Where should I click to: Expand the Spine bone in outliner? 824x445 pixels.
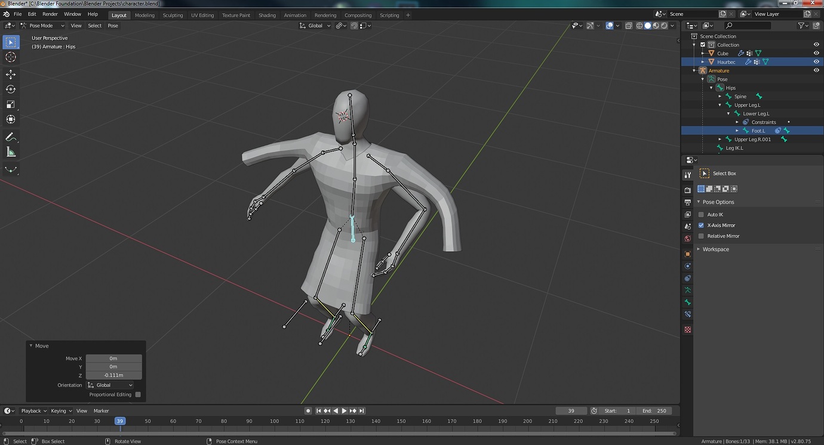(x=720, y=96)
